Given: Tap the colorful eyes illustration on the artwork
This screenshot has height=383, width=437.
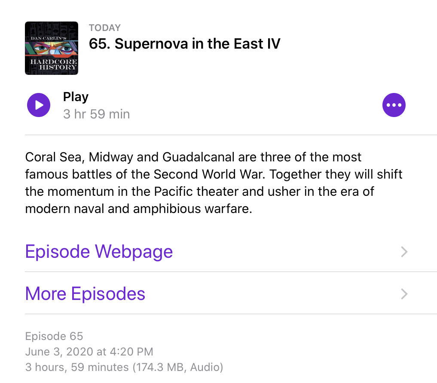Looking at the screenshot, I should coord(52,49).
